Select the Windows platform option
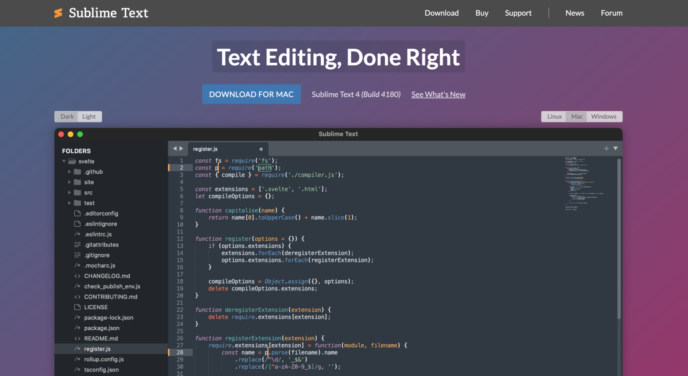688x376 pixels. pyautogui.click(x=603, y=116)
